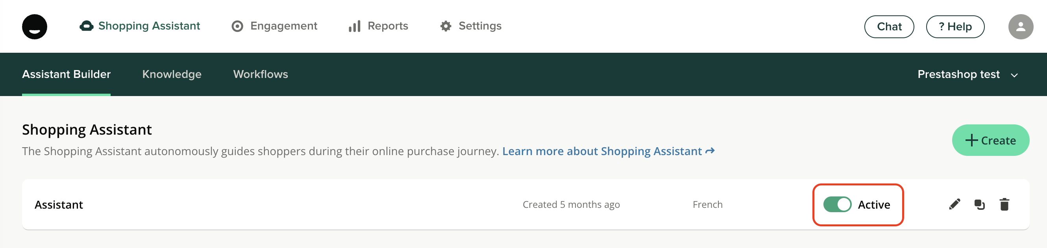Image resolution: width=1047 pixels, height=248 pixels.
Task: Open the user profile avatar
Action: (1020, 27)
